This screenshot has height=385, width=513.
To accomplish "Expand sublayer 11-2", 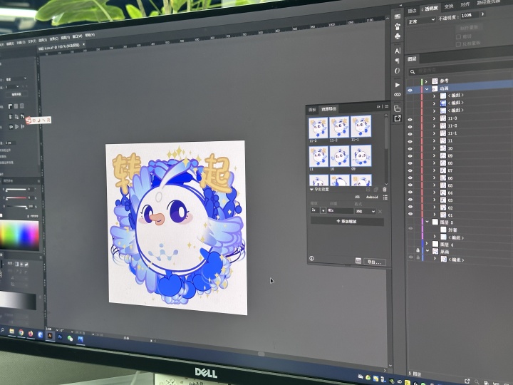I will 434,125.
